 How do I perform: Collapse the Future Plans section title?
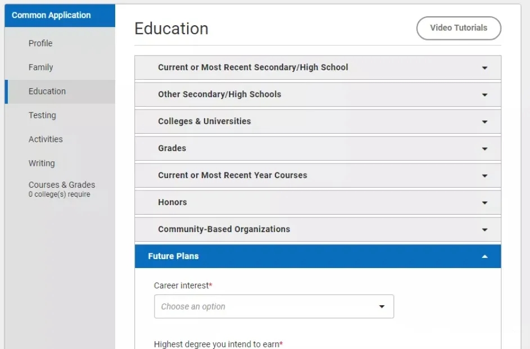coord(173,256)
